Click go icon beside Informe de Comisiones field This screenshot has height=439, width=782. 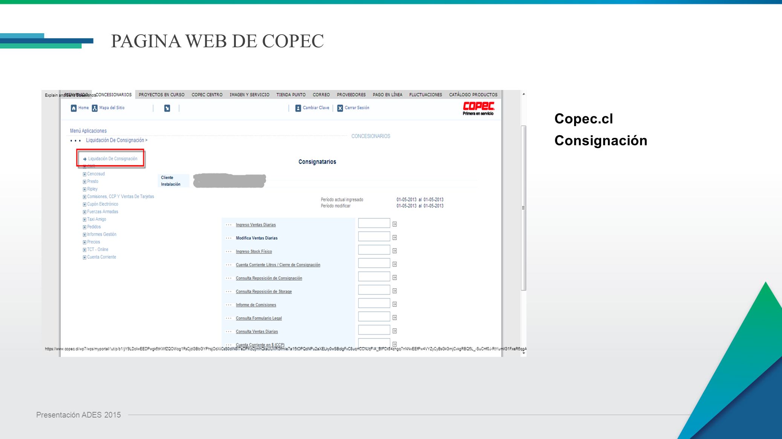point(395,304)
